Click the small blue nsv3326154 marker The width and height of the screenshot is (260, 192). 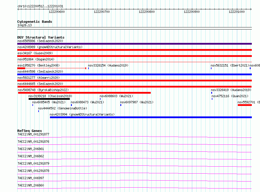(x=89, y=68)
